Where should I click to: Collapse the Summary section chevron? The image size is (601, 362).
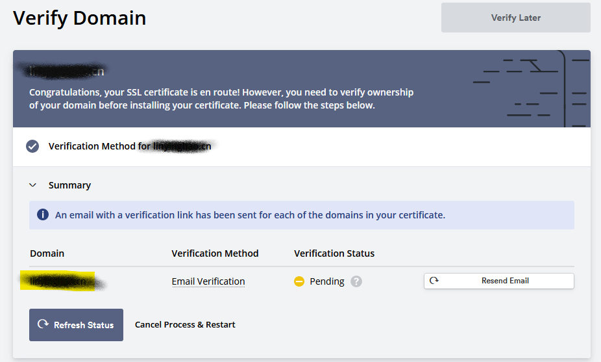tap(33, 185)
